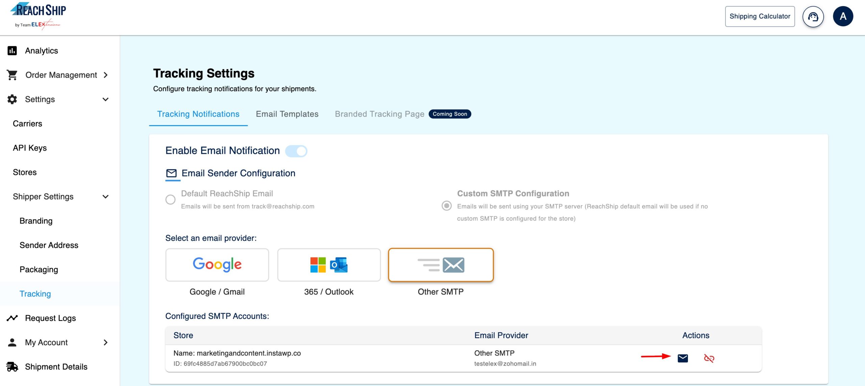Open Tracking in sidebar
865x386 pixels.
pos(35,294)
